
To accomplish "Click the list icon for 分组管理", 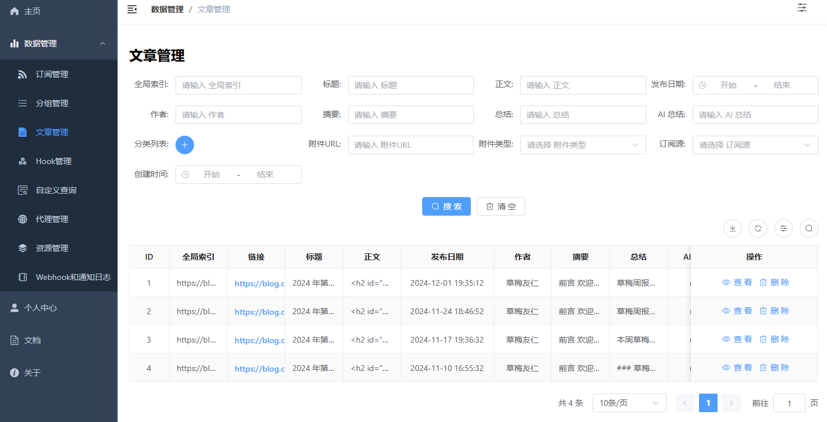I will point(23,103).
